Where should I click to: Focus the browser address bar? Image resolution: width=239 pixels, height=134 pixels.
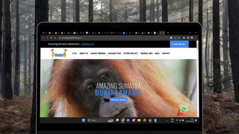click(x=114, y=38)
